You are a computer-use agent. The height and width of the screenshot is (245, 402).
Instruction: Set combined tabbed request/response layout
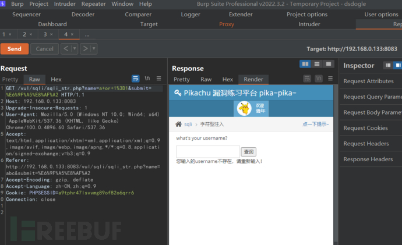click(x=329, y=64)
